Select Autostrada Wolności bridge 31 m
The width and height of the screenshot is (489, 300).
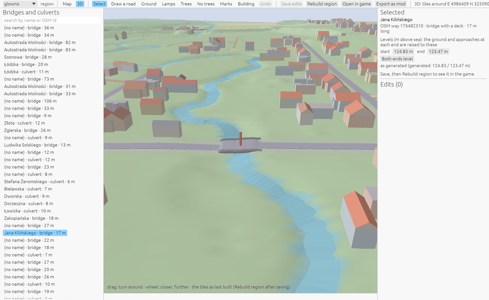click(40, 87)
